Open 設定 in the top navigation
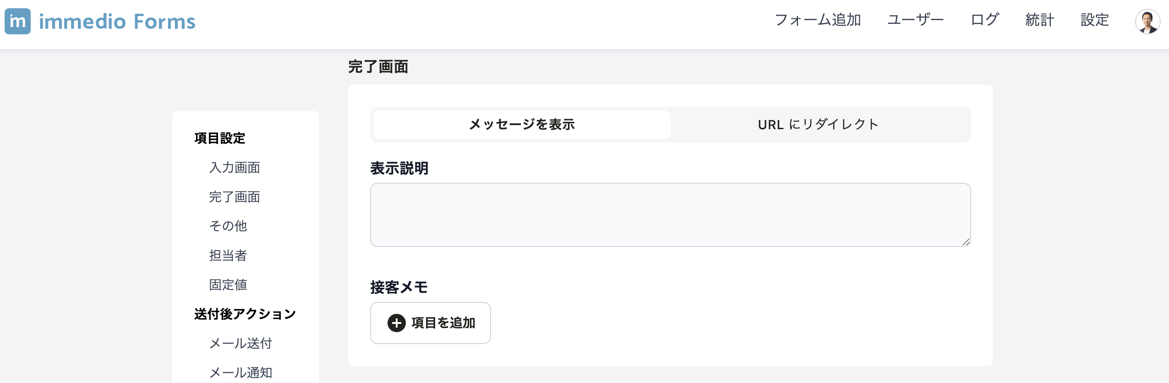This screenshot has width=1169, height=383. pyautogui.click(x=1094, y=20)
